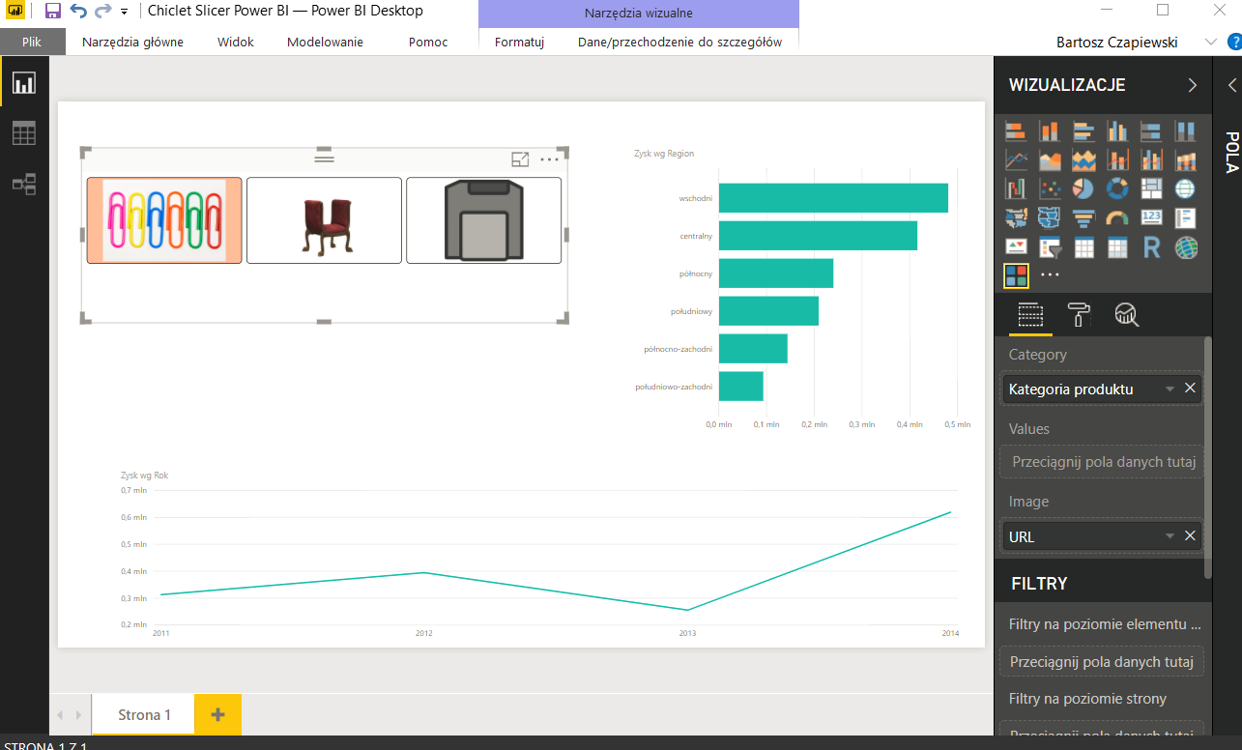
Task: Toggle the paperclips chiclet in slicer
Action: pyautogui.click(x=164, y=220)
